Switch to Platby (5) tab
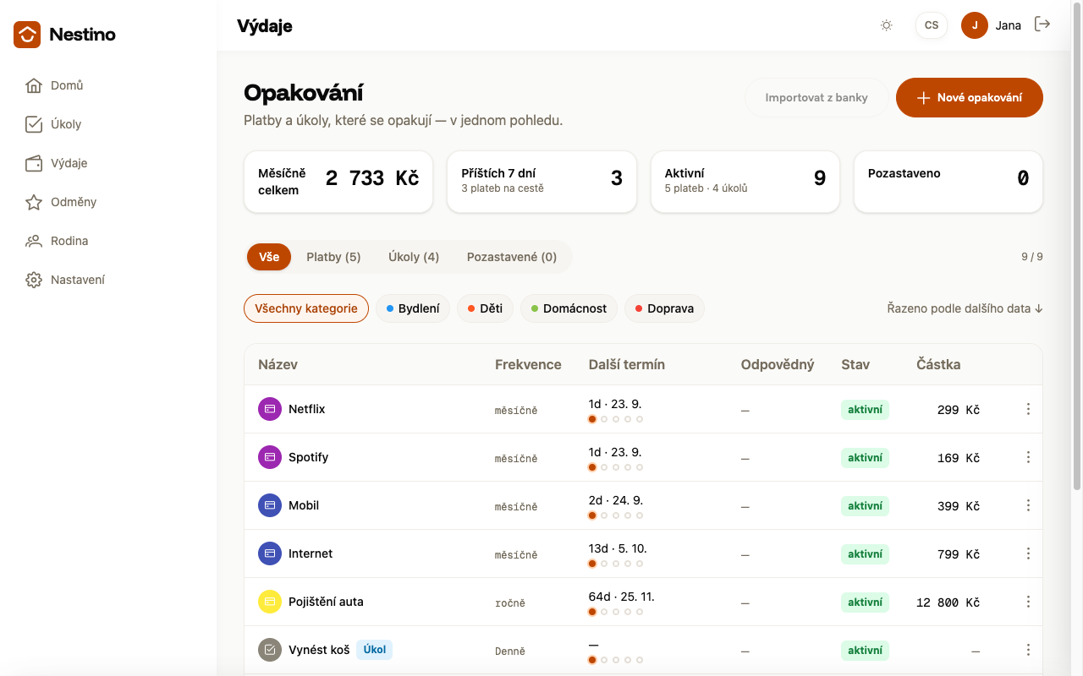Image resolution: width=1083 pixels, height=676 pixels. pyautogui.click(x=333, y=257)
